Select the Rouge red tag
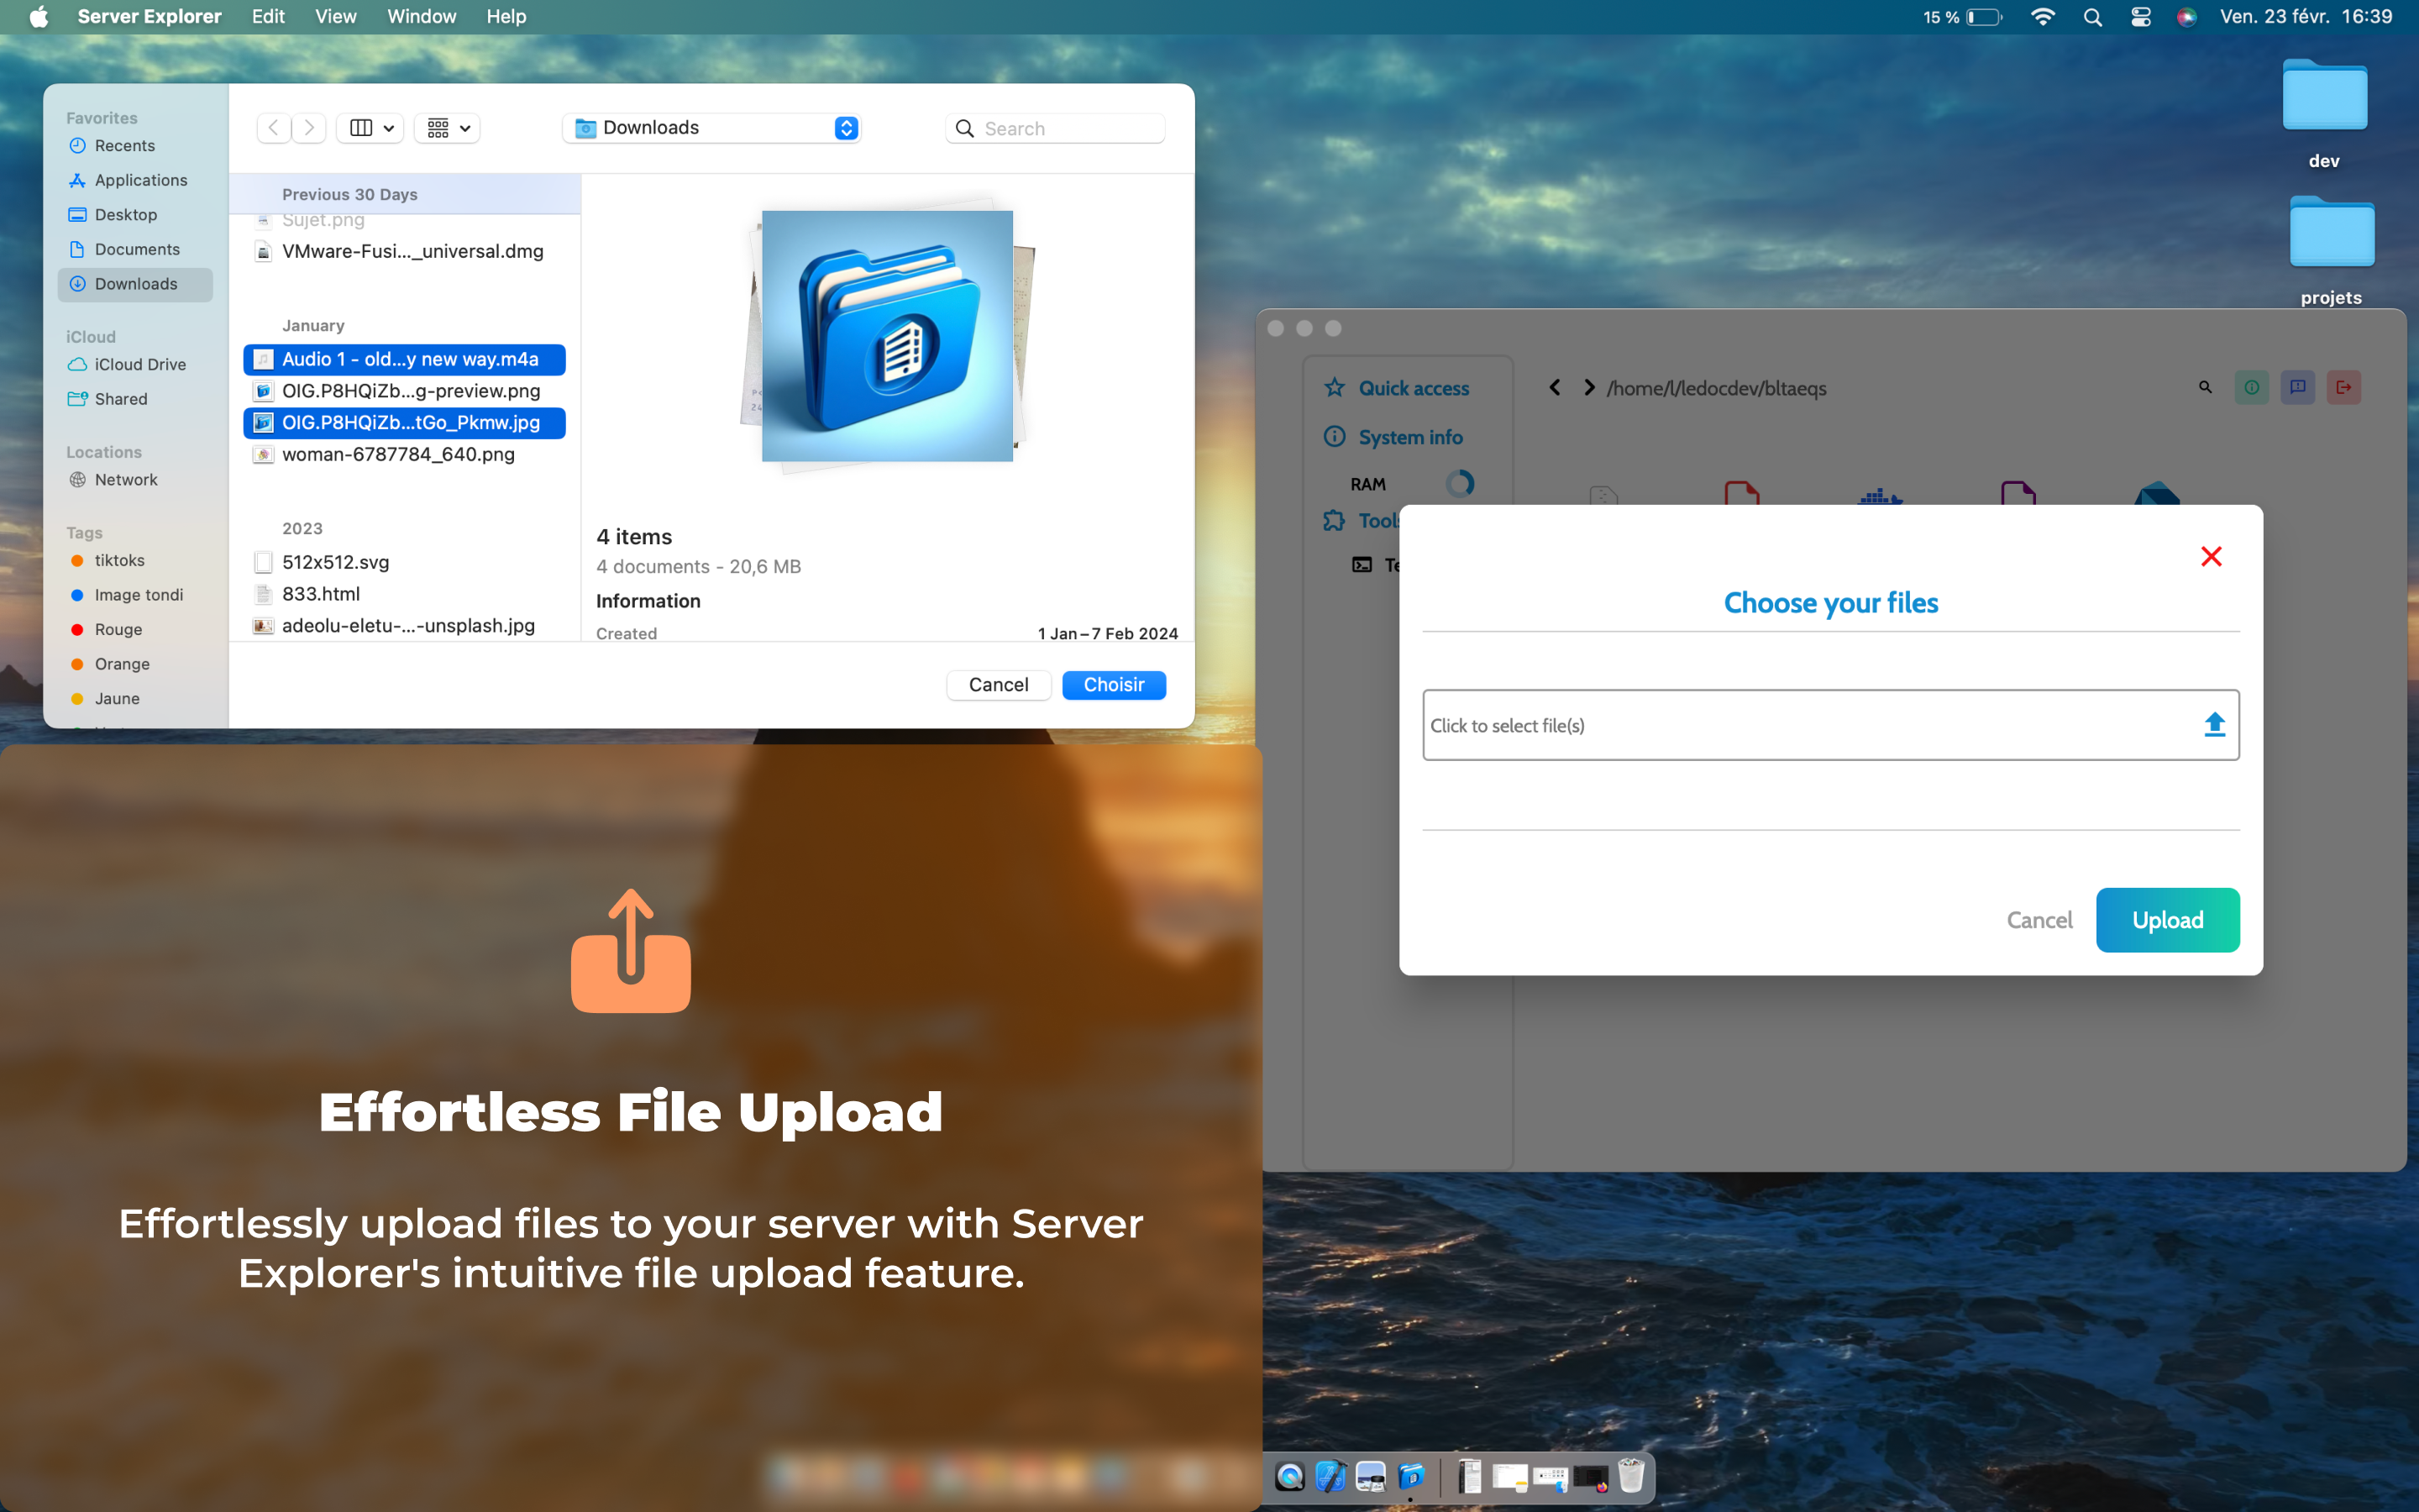The image size is (2419, 1512). click(135, 630)
